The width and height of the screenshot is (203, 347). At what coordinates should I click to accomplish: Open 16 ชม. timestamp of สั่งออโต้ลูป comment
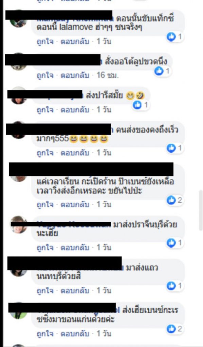[x=108, y=75]
